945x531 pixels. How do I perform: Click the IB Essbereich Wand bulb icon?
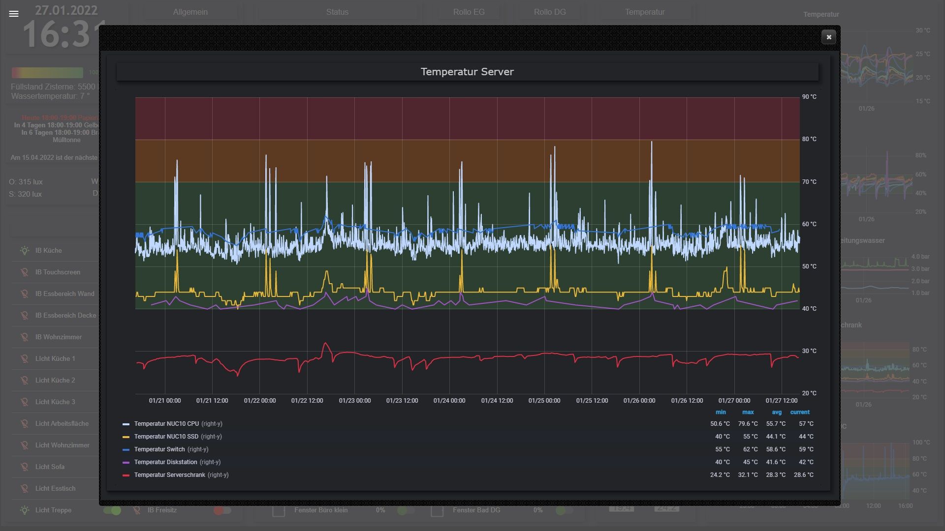pos(24,294)
